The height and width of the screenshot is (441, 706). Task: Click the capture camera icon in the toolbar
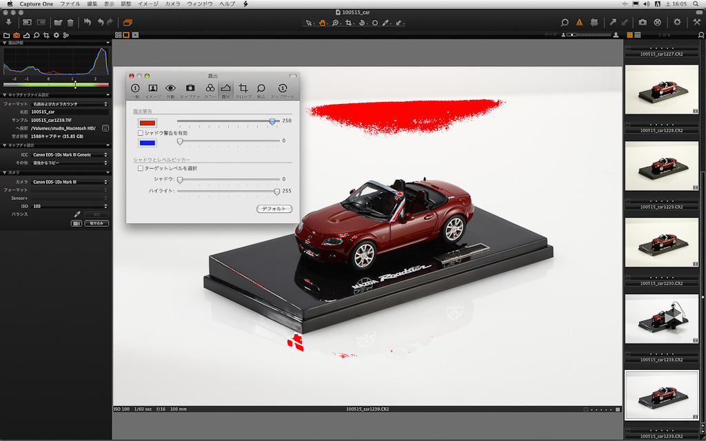pos(643,23)
